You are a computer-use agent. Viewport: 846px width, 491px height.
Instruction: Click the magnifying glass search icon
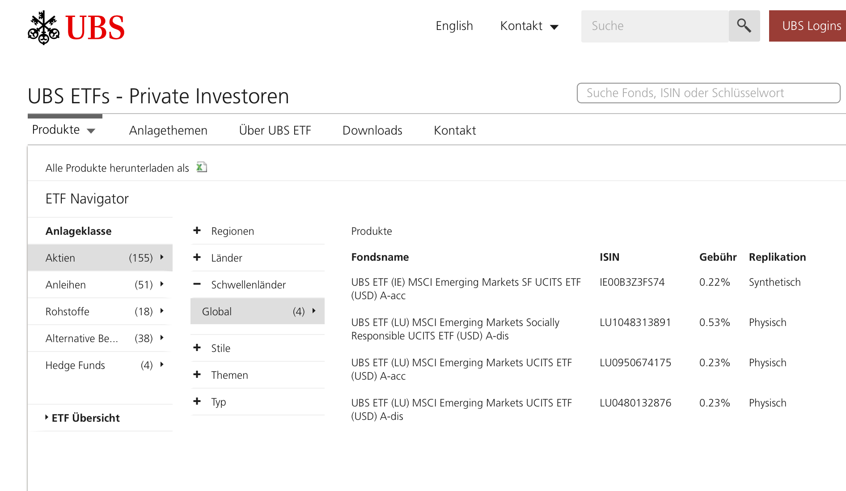tap(744, 26)
